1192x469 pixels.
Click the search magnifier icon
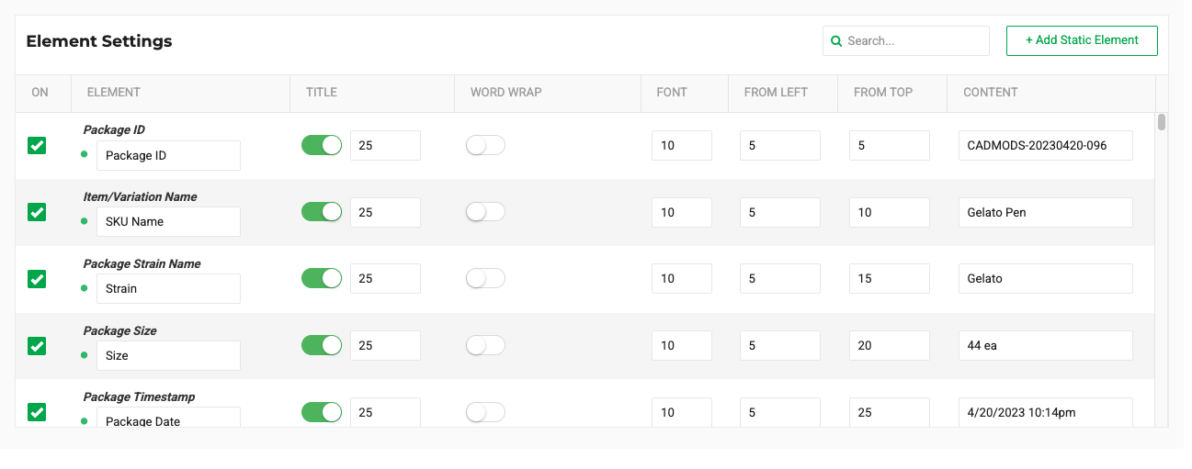(x=836, y=41)
